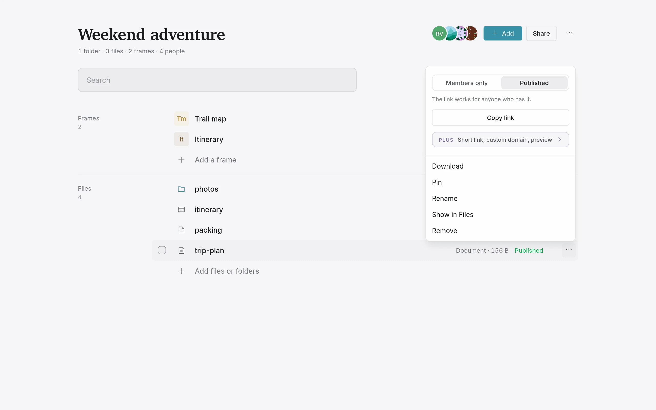656x410 pixels.
Task: Click the document icon beside packing
Action: (181, 230)
